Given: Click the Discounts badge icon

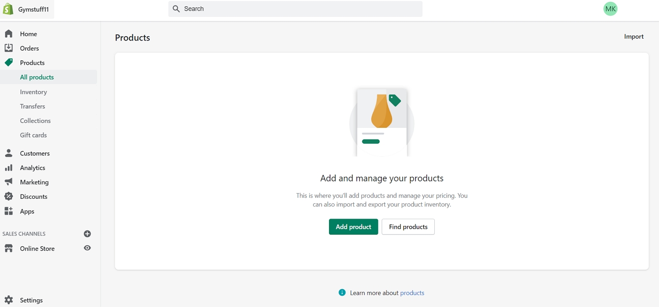Looking at the screenshot, I should point(9,196).
